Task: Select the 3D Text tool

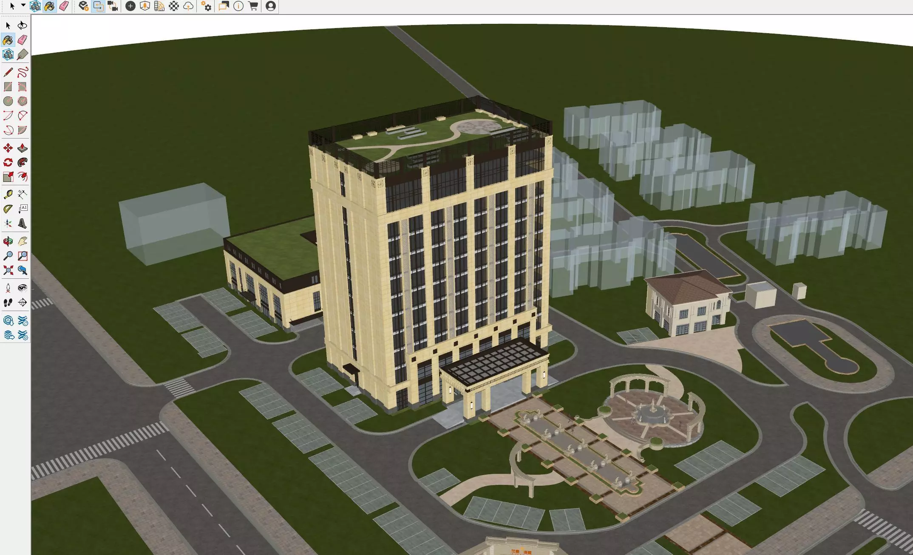Action: click(x=23, y=224)
